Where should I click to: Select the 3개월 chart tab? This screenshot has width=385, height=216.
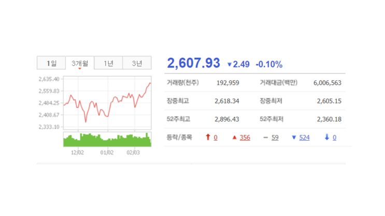click(x=80, y=63)
